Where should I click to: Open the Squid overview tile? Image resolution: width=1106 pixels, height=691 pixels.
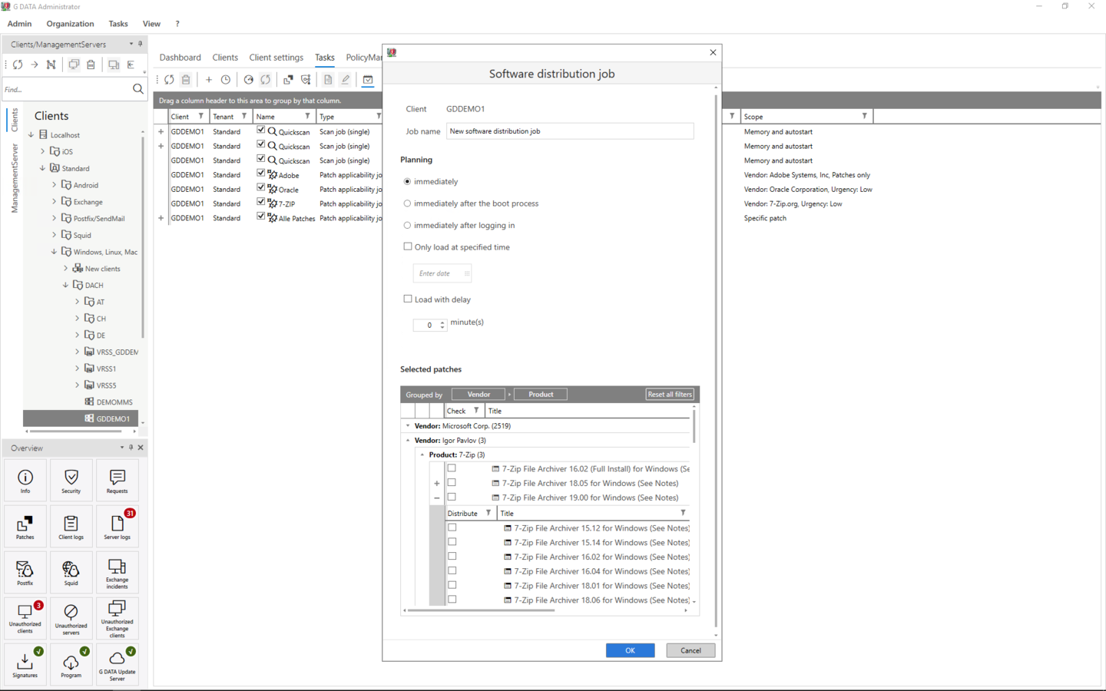click(x=71, y=573)
